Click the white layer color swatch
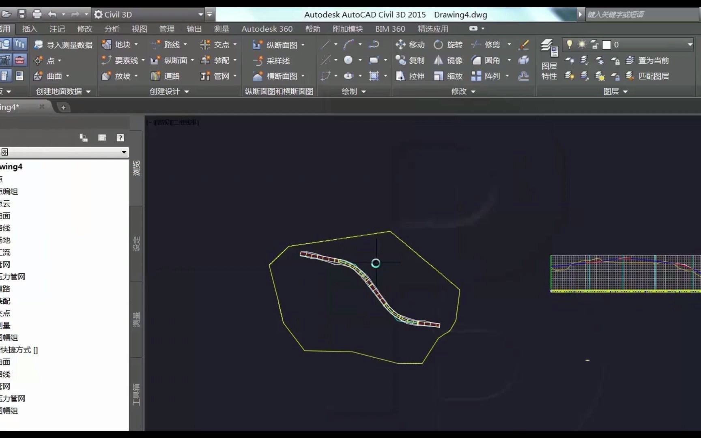Viewport: 701px width, 438px height. pos(606,45)
